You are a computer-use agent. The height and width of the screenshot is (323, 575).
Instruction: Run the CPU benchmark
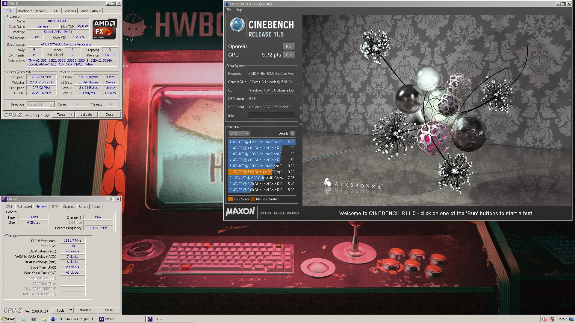click(289, 55)
